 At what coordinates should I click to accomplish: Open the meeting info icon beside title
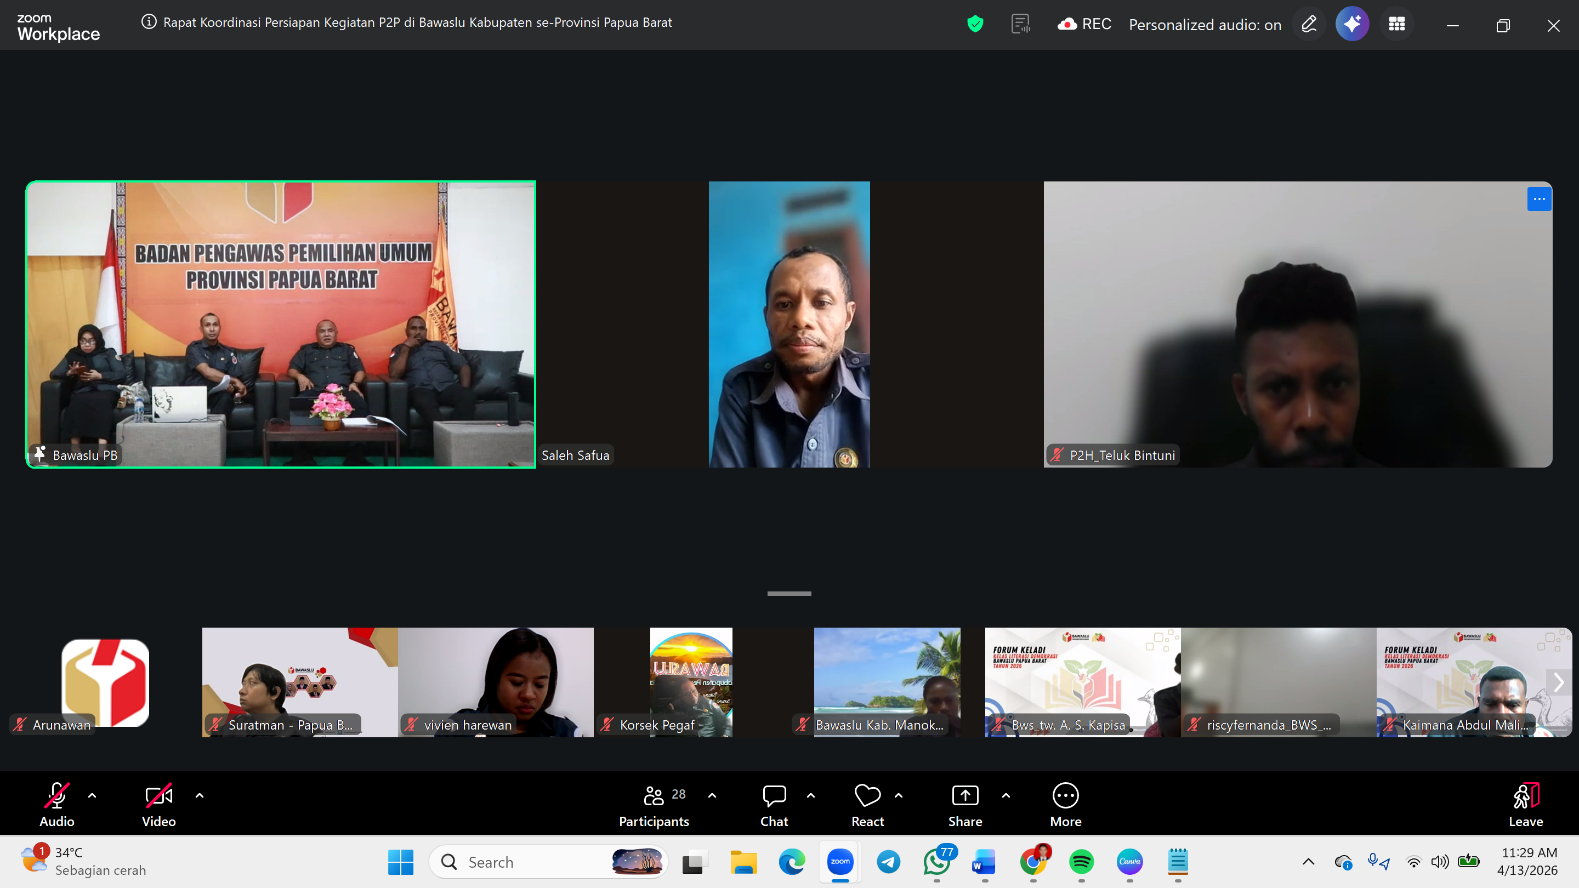click(149, 22)
